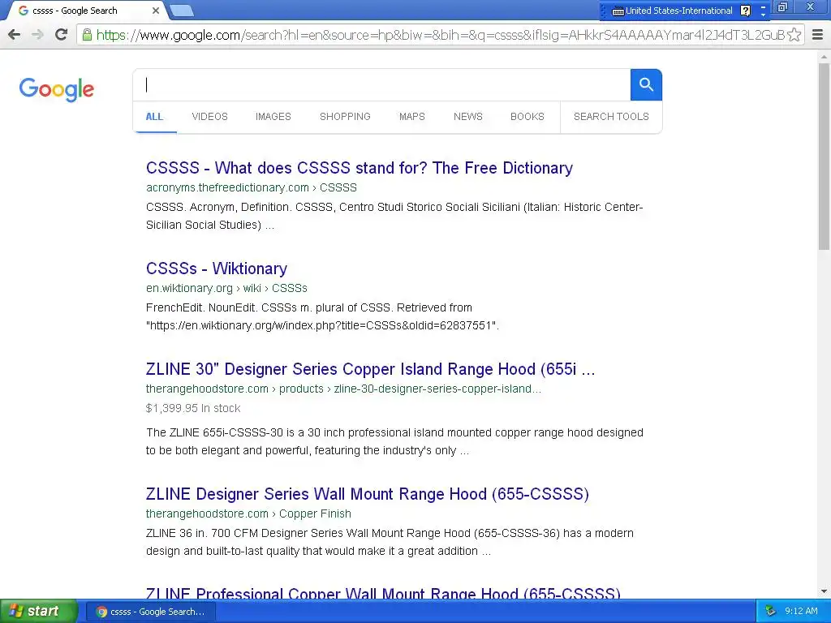This screenshot has height=623, width=831.
Task: Click the Centro Studi Storico snippet text
Action: click(x=394, y=216)
